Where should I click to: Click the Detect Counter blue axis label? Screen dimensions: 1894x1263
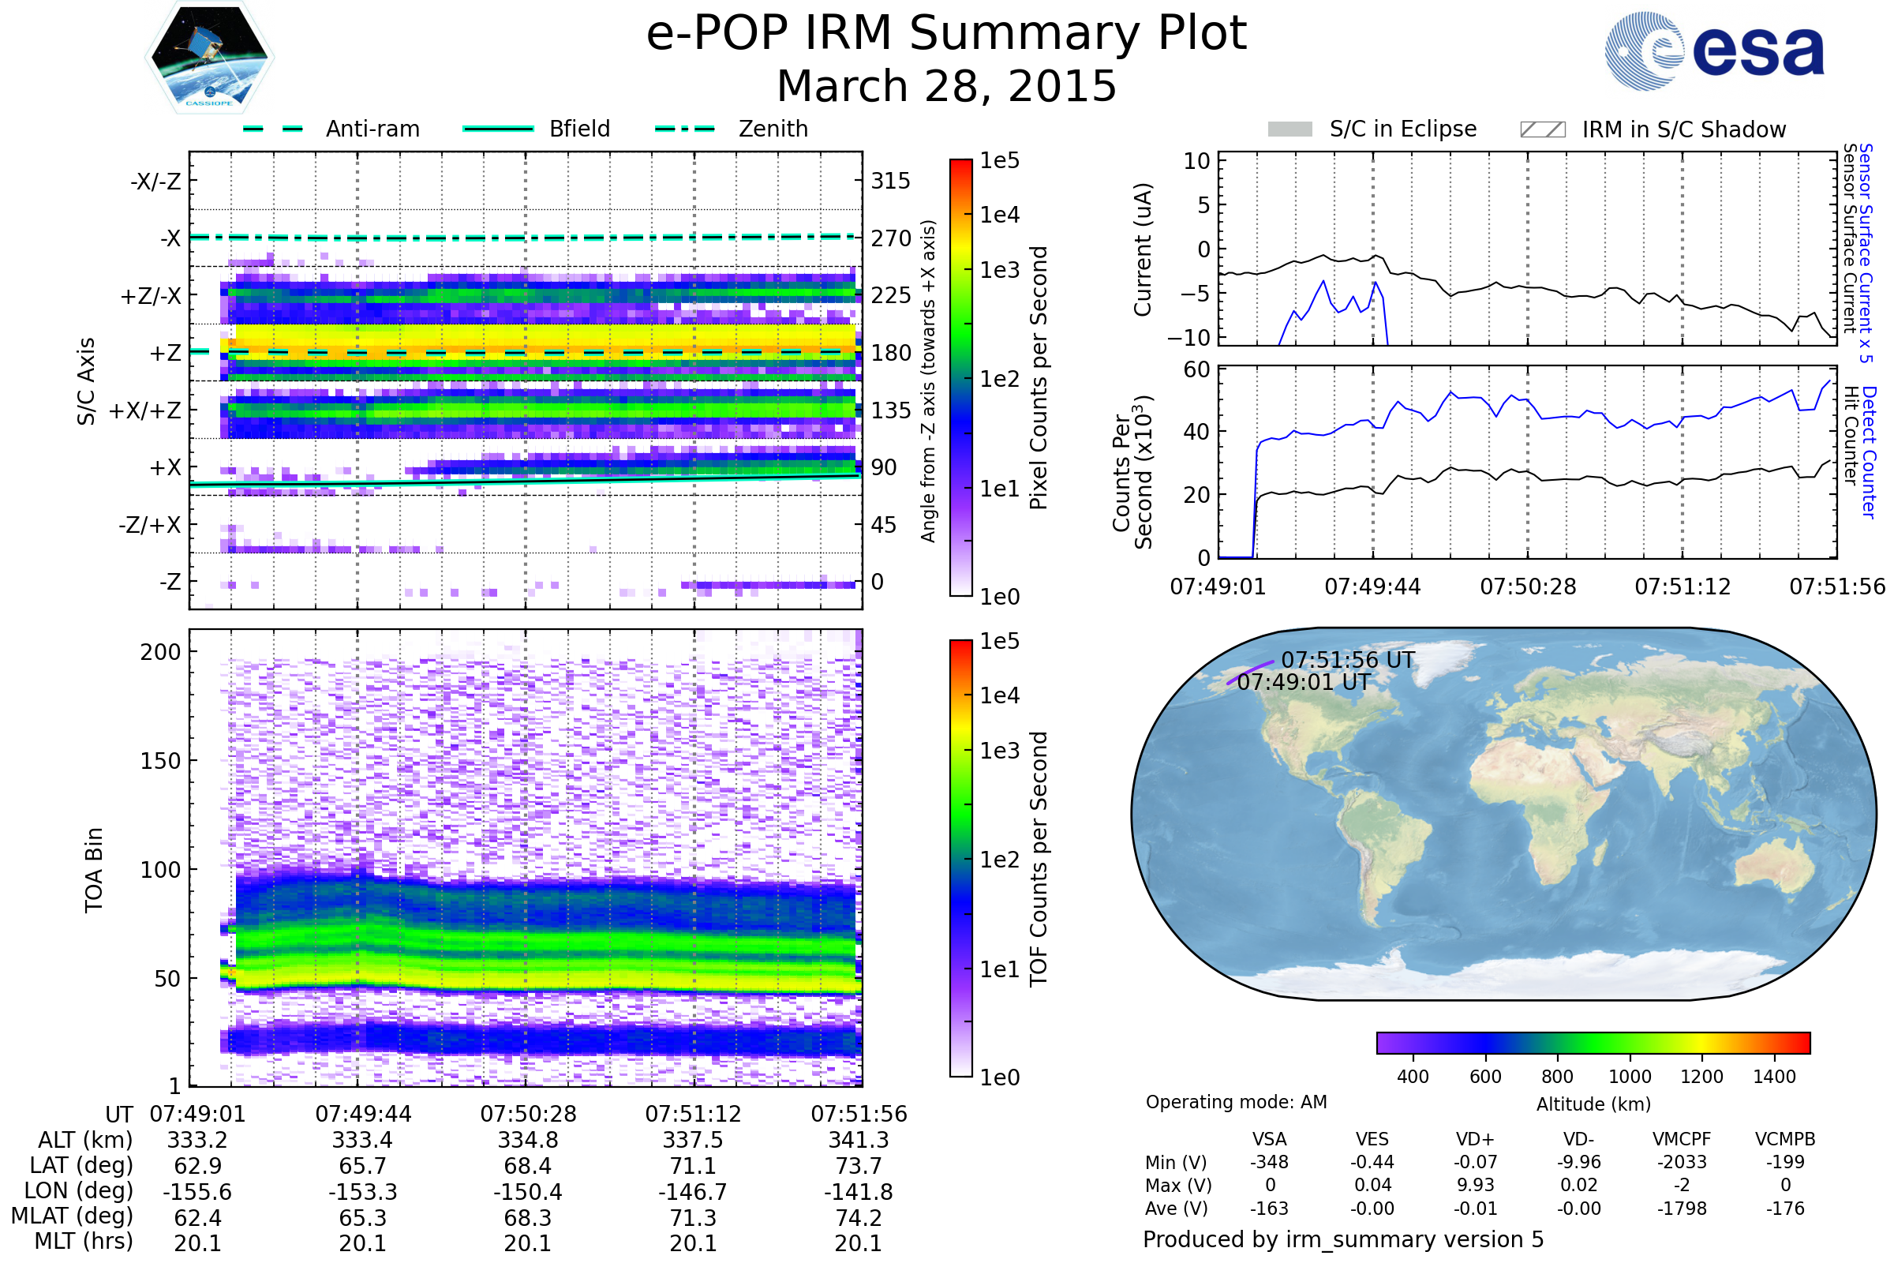pos(1869,452)
